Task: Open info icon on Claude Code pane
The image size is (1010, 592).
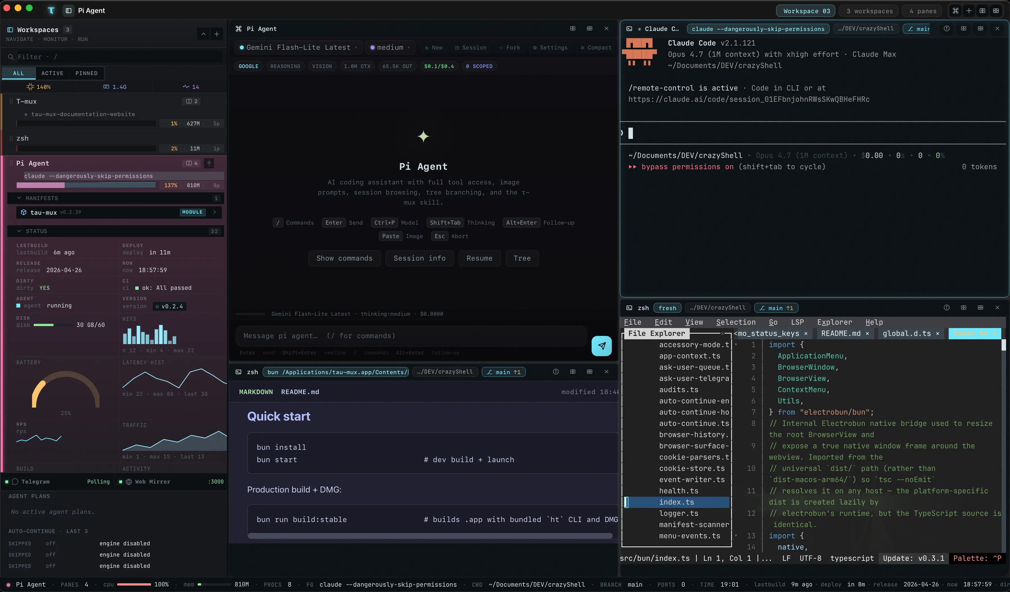Action: (947, 28)
